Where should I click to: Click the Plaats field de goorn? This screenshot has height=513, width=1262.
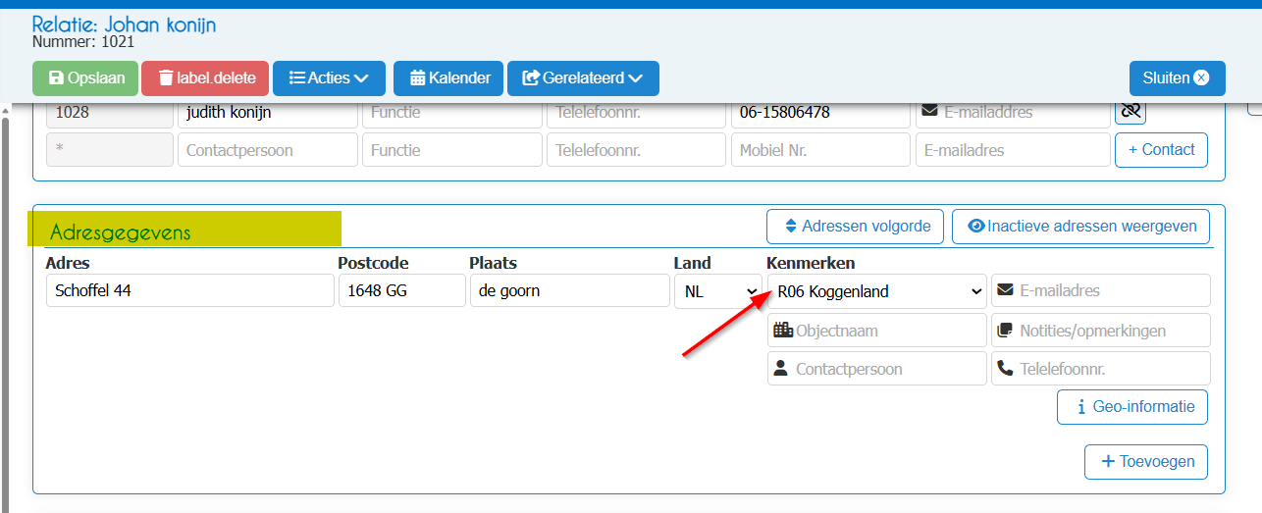pos(569,290)
